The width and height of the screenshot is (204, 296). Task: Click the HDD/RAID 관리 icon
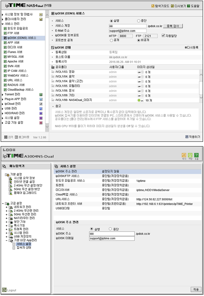(x=41, y=114)
